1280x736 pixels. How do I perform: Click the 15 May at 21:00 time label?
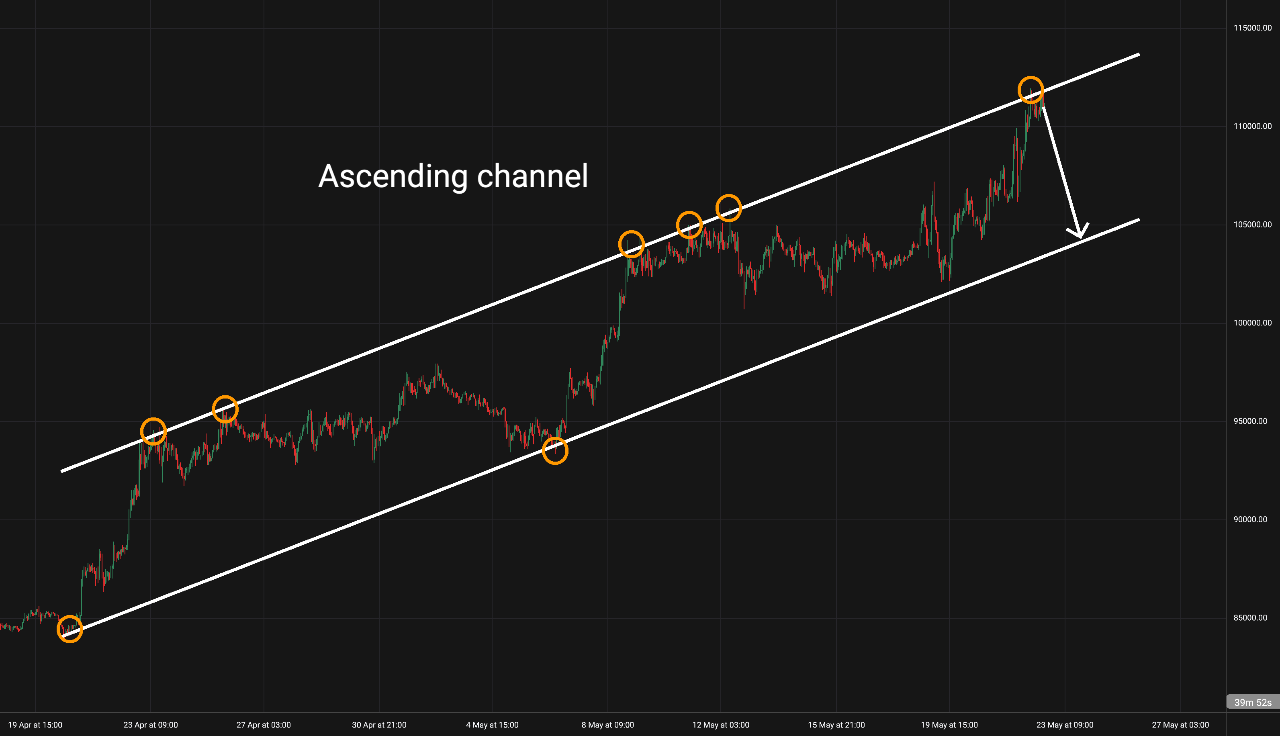click(836, 725)
